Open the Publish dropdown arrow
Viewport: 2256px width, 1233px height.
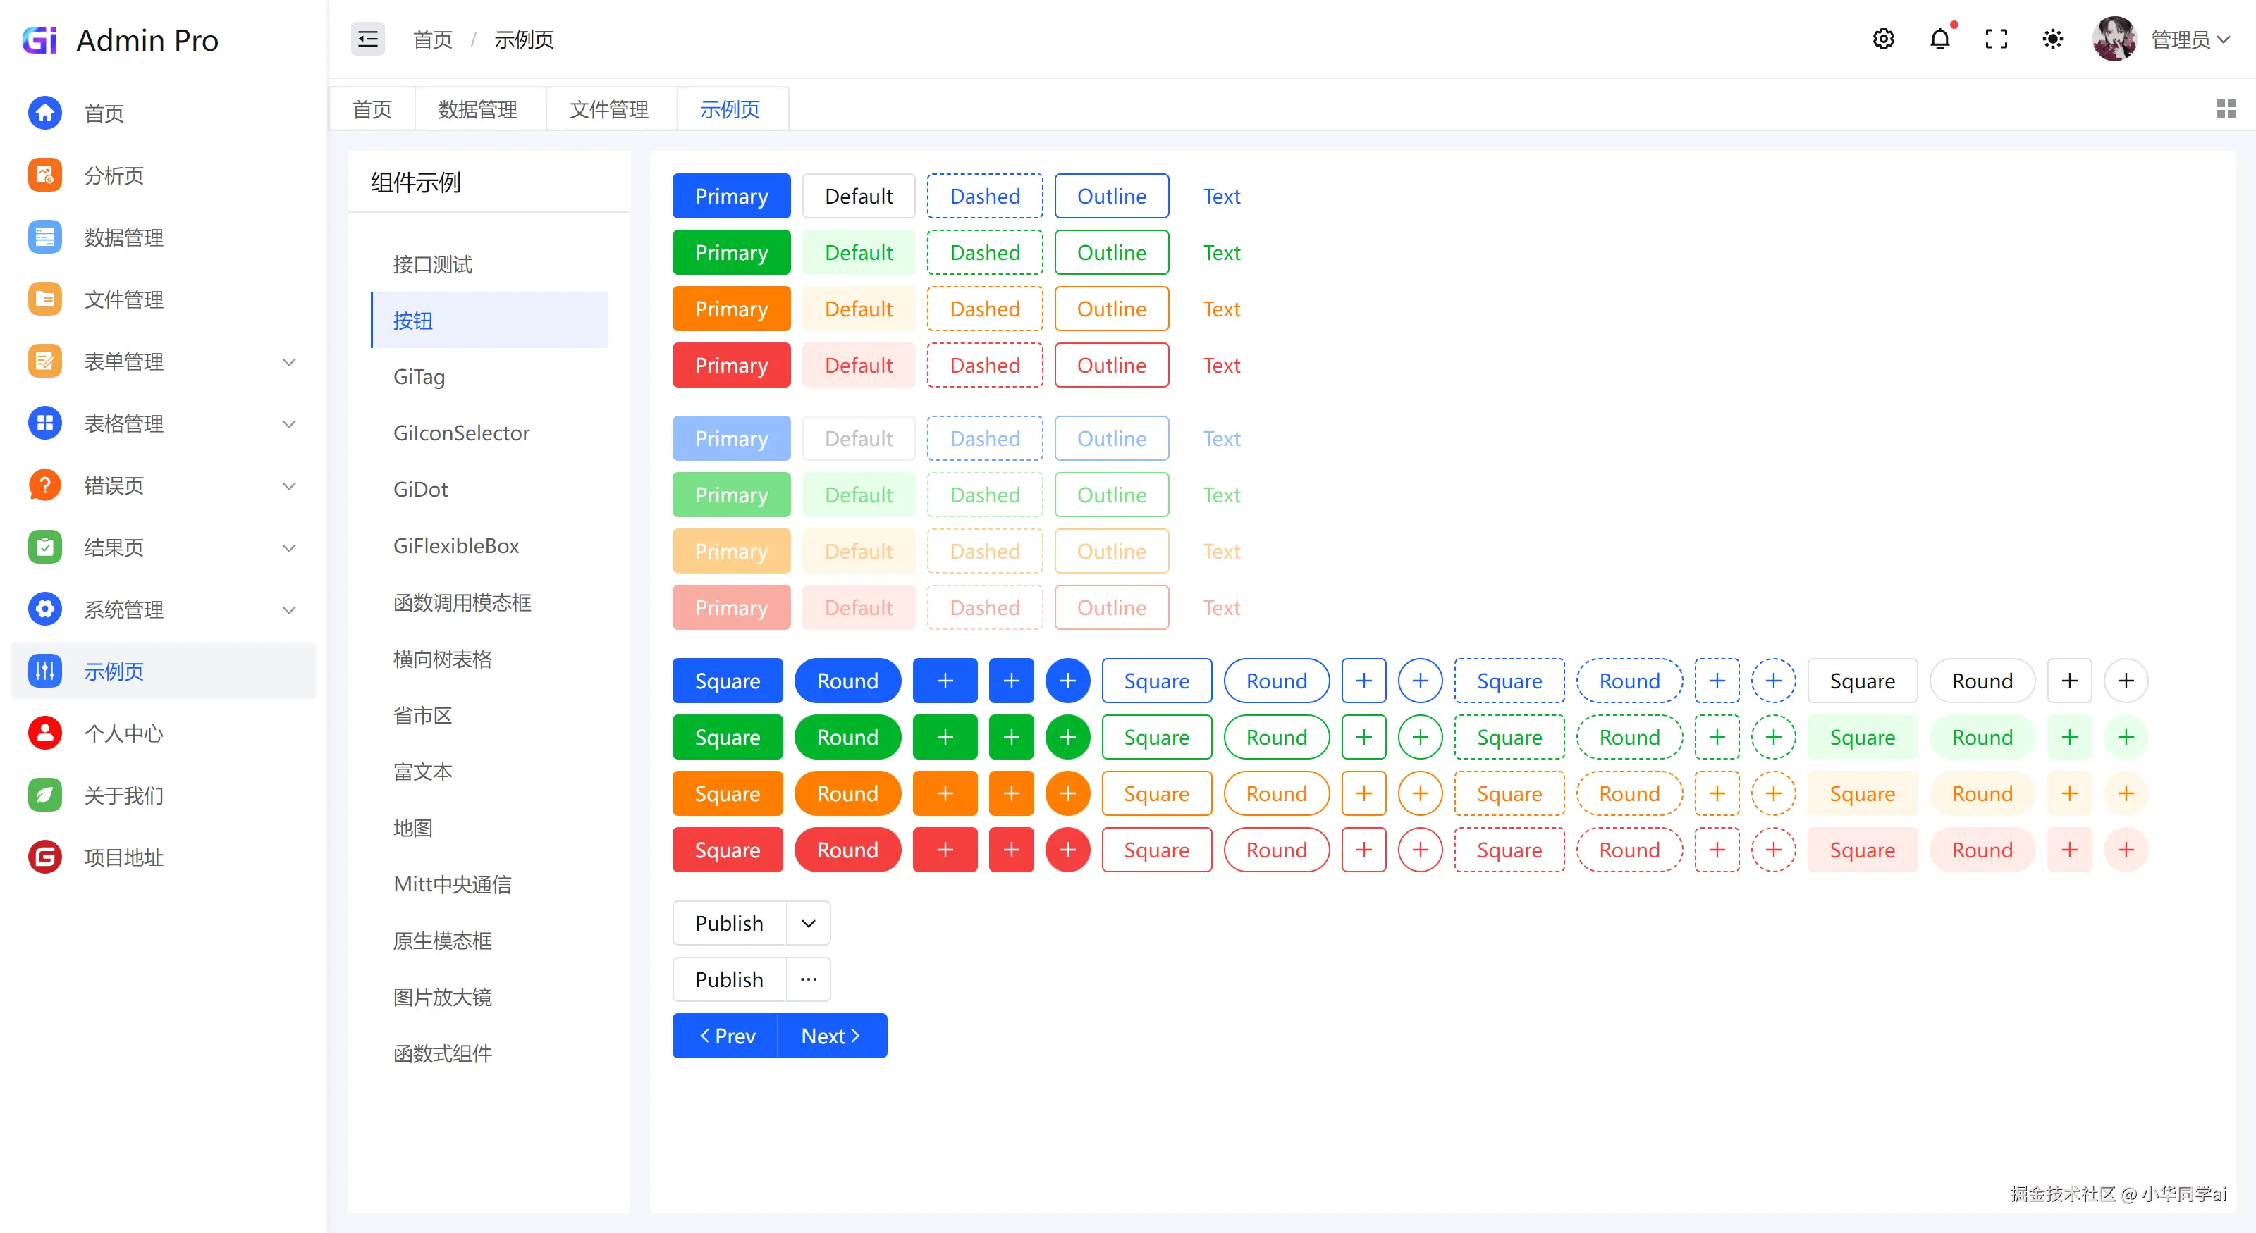(809, 923)
